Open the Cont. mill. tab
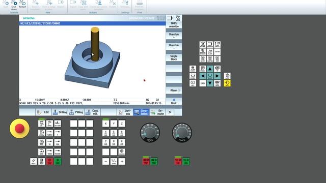 point(93,112)
